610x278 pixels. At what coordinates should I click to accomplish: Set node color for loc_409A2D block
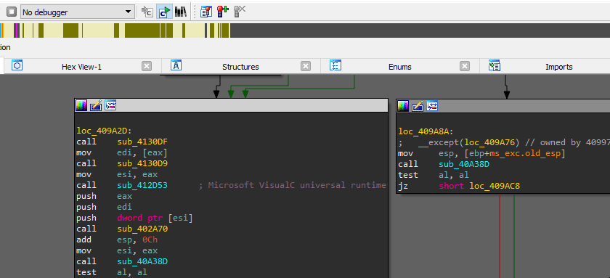(81, 105)
